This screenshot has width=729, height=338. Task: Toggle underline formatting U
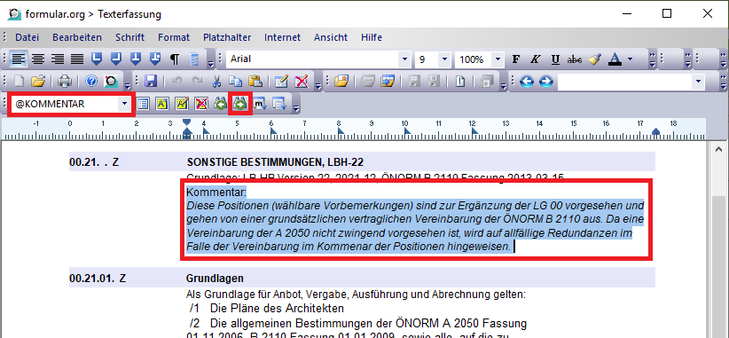pos(555,59)
